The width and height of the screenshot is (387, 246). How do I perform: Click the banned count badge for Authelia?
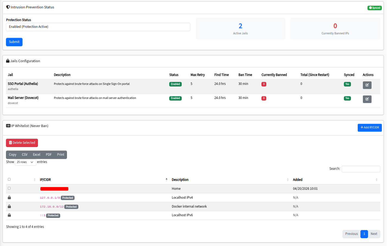tap(264, 84)
